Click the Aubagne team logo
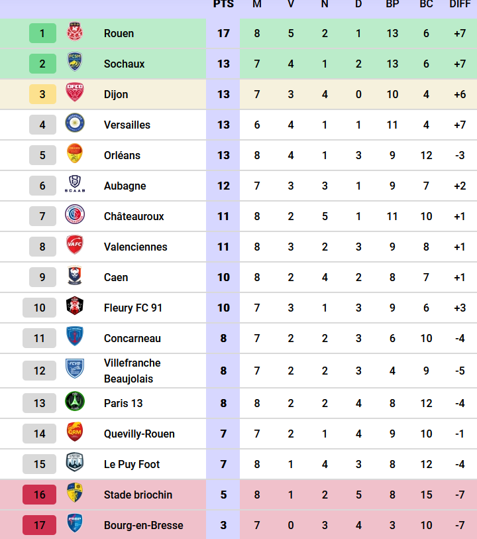 [74, 185]
